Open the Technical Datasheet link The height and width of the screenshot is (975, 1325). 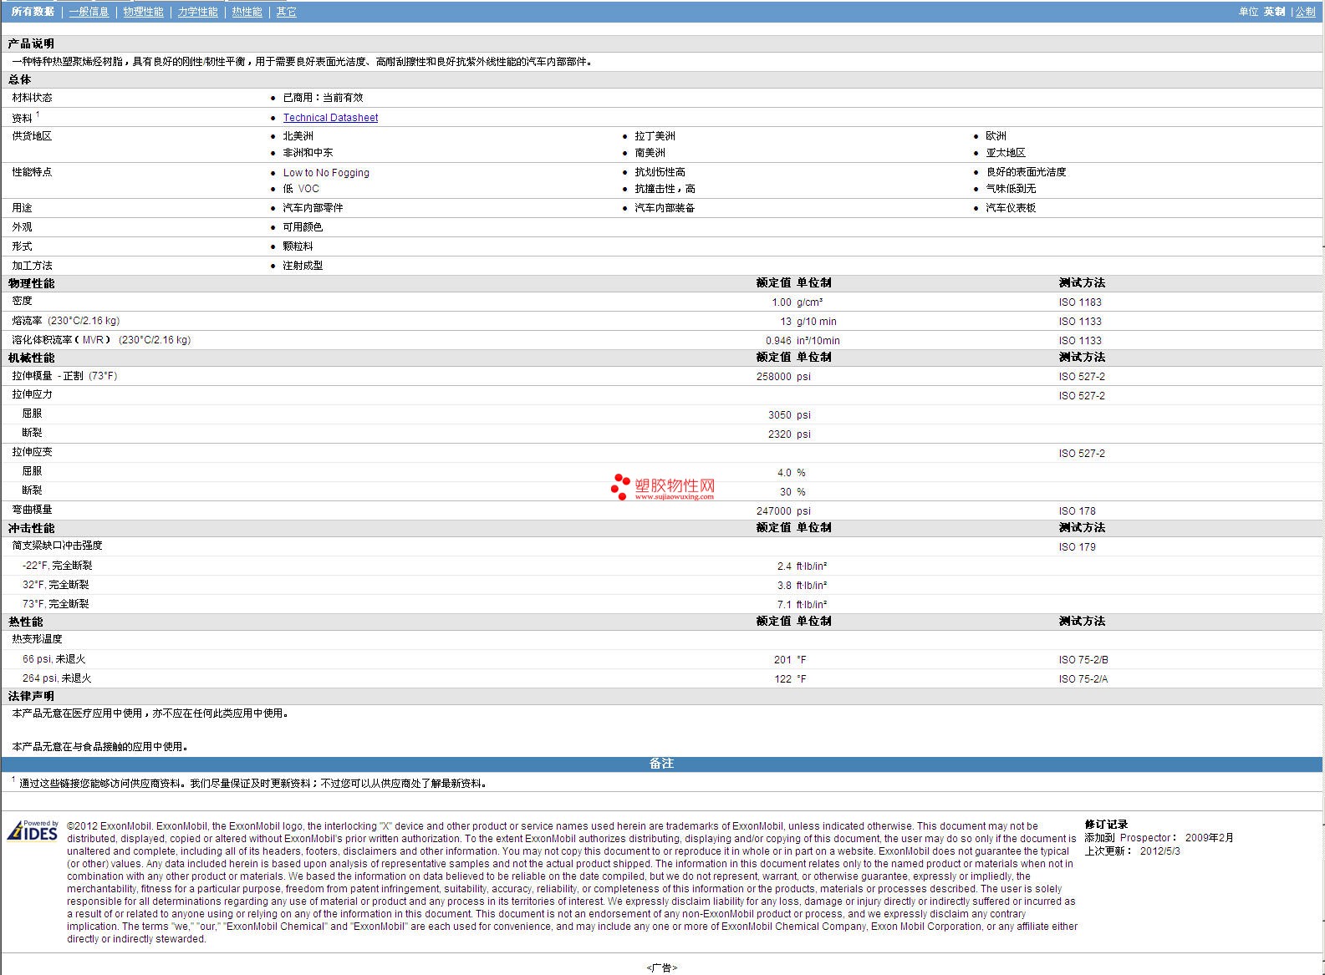330,118
